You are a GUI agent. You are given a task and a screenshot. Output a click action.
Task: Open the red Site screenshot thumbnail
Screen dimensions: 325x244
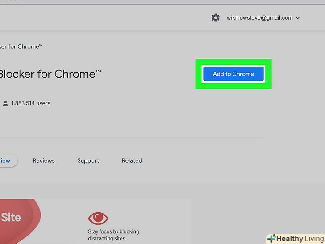click(21, 222)
